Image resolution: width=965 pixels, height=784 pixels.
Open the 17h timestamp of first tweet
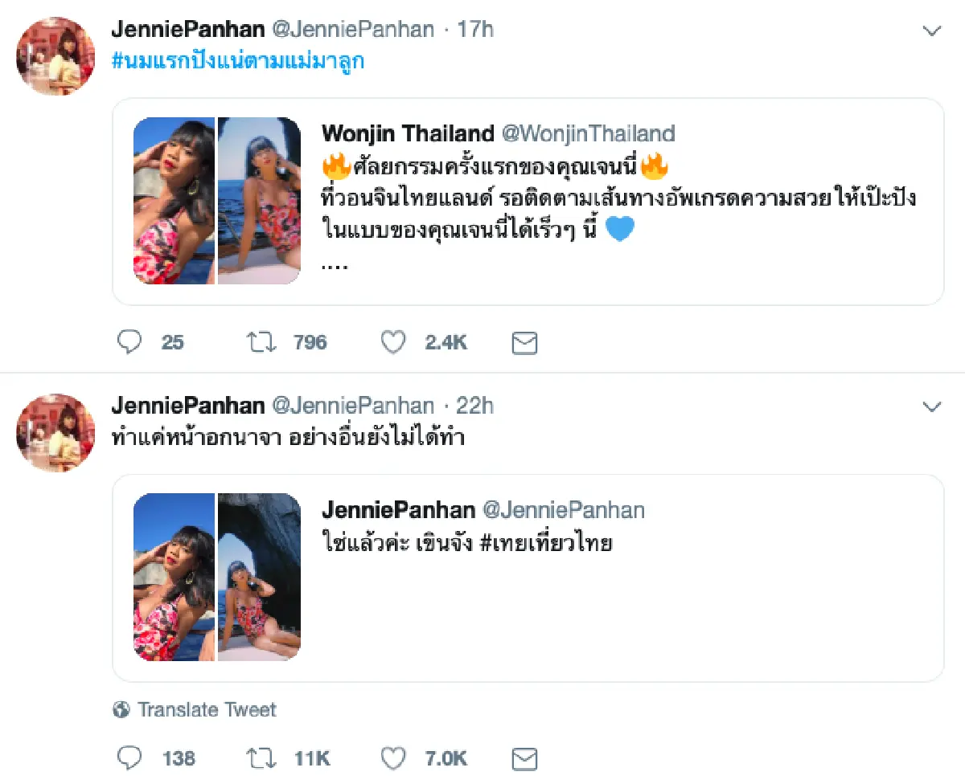pos(475,30)
